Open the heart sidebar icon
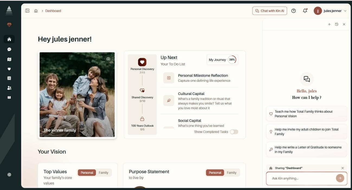The height and width of the screenshot is (190, 352). [9, 69]
